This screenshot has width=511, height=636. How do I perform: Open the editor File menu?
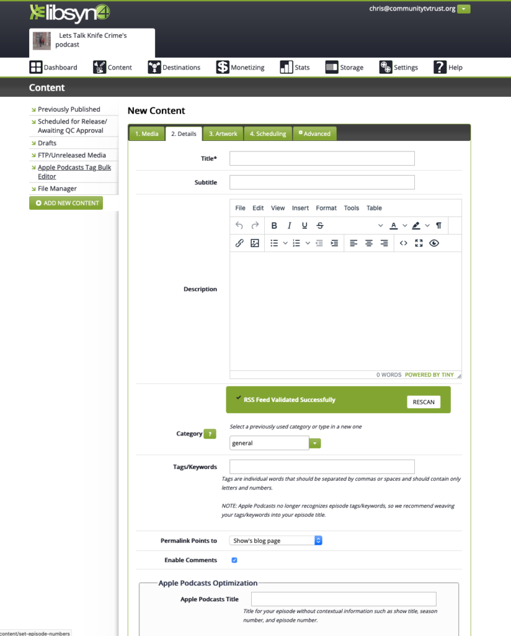pyautogui.click(x=240, y=208)
